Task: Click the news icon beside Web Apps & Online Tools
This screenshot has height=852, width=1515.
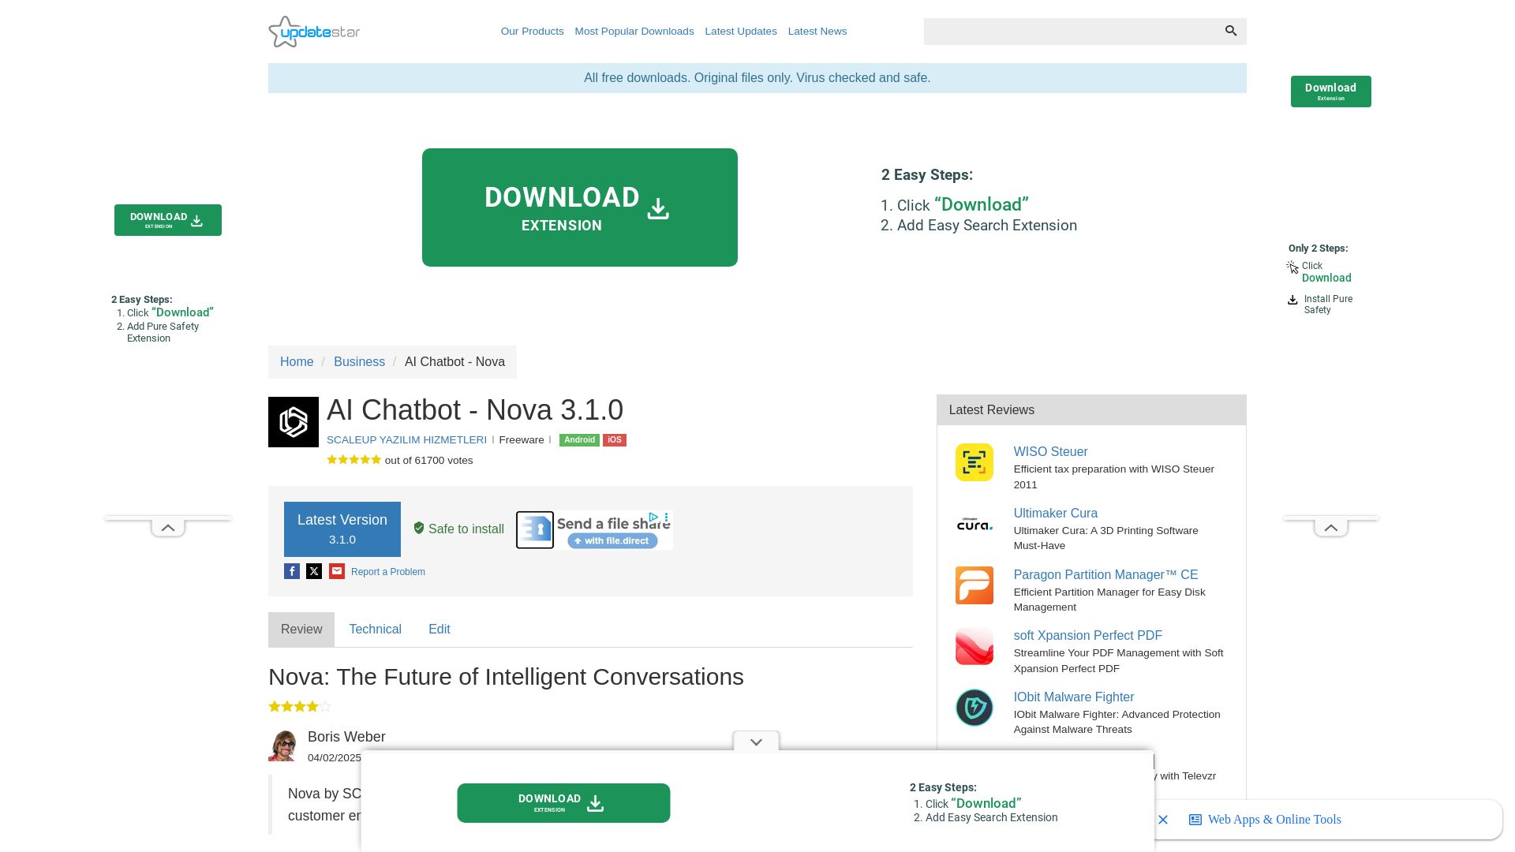Action: tap(1195, 820)
